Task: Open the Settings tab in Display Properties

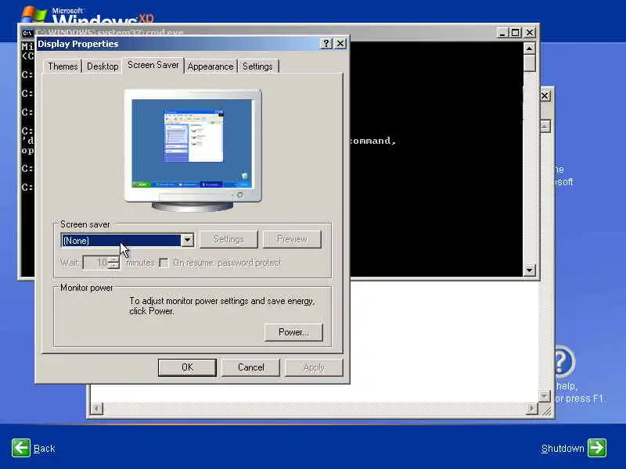Action: coord(257,66)
